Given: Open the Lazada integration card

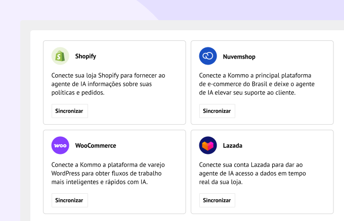Looking at the screenshot, I should pyautogui.click(x=288, y=199).
